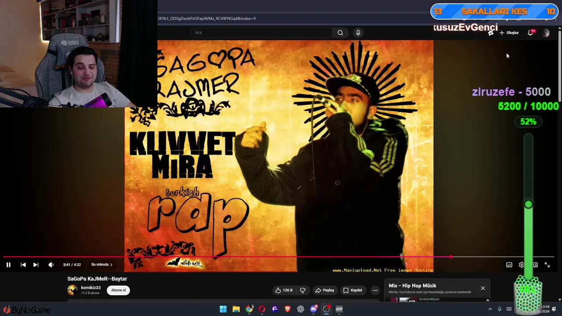
Task: Click the browser URL address text
Action: pyautogui.click(x=206, y=18)
